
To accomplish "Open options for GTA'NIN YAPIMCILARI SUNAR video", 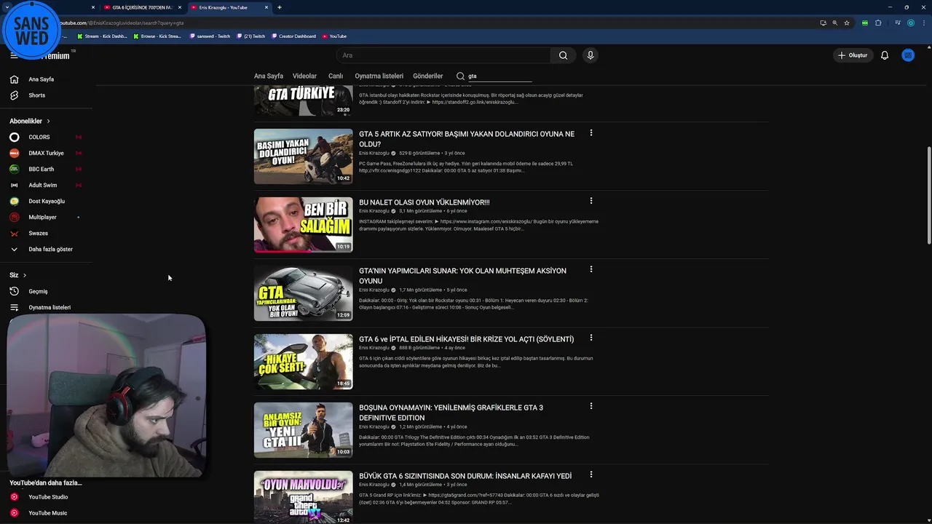I will [591, 269].
